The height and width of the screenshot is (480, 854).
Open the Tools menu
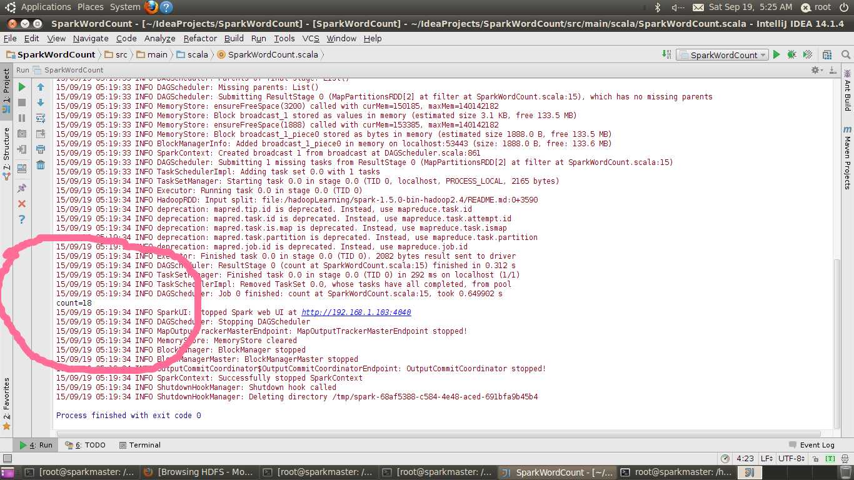tap(284, 38)
